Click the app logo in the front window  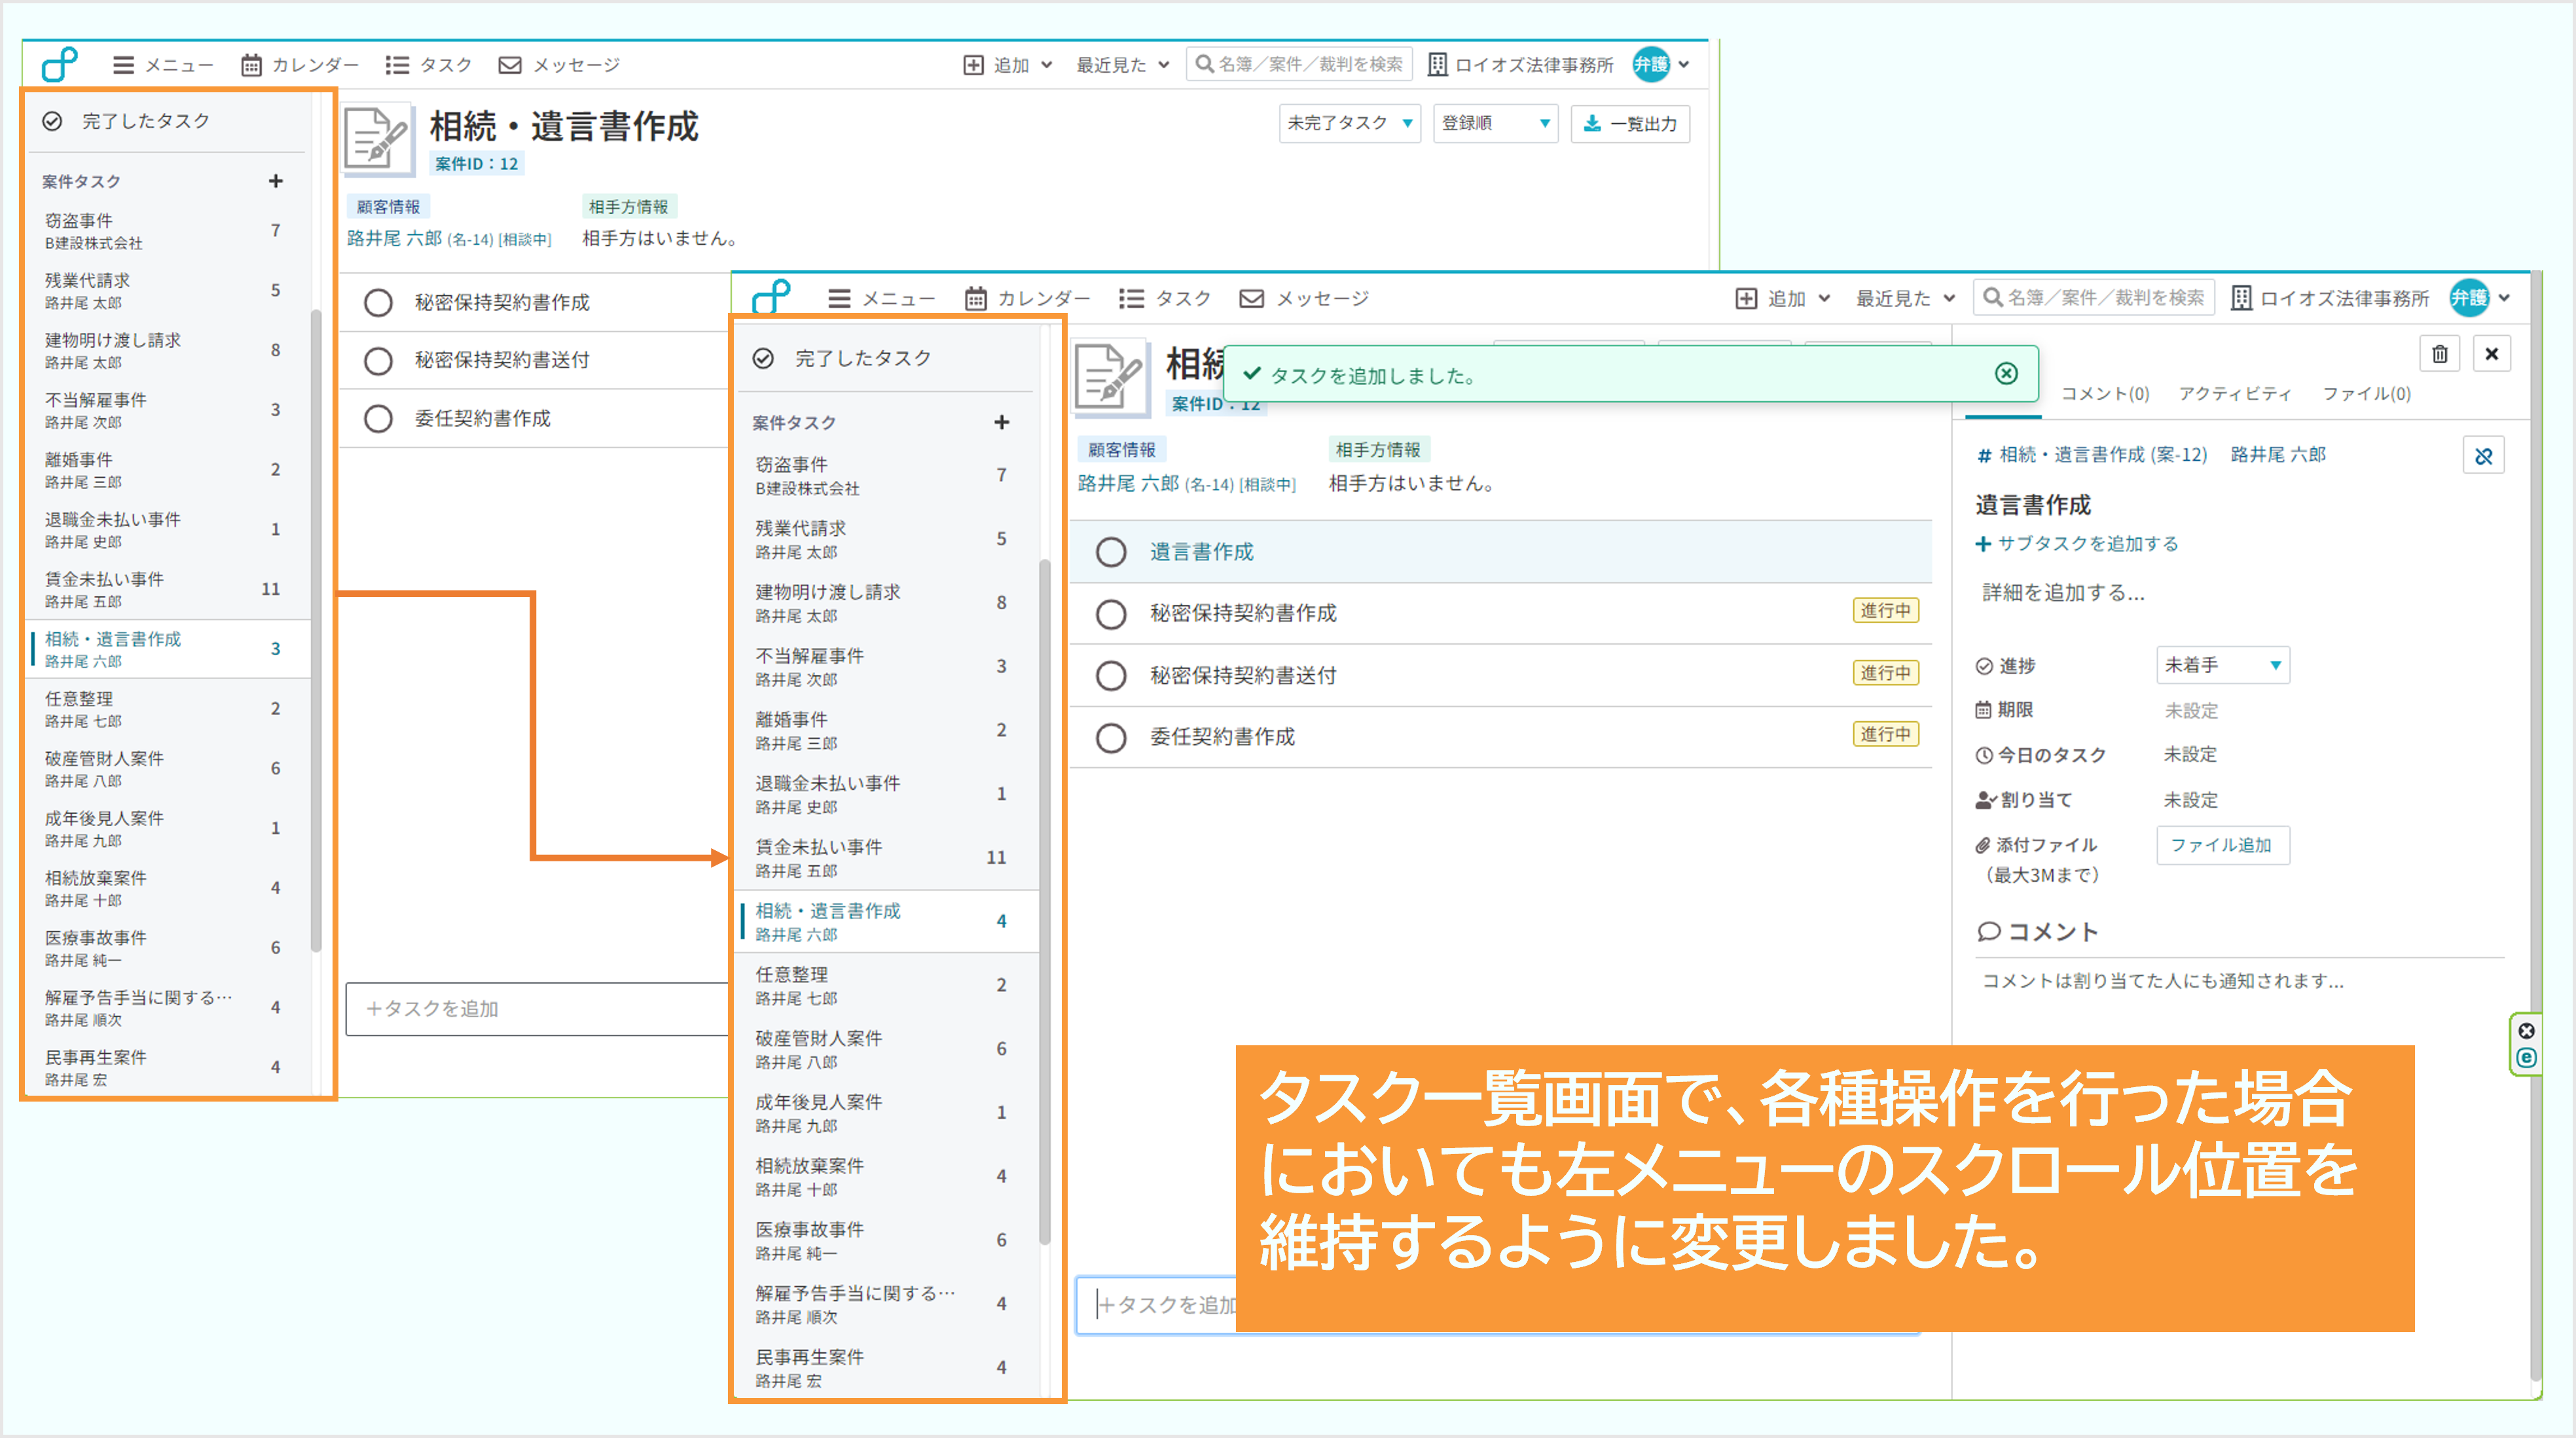(x=771, y=297)
